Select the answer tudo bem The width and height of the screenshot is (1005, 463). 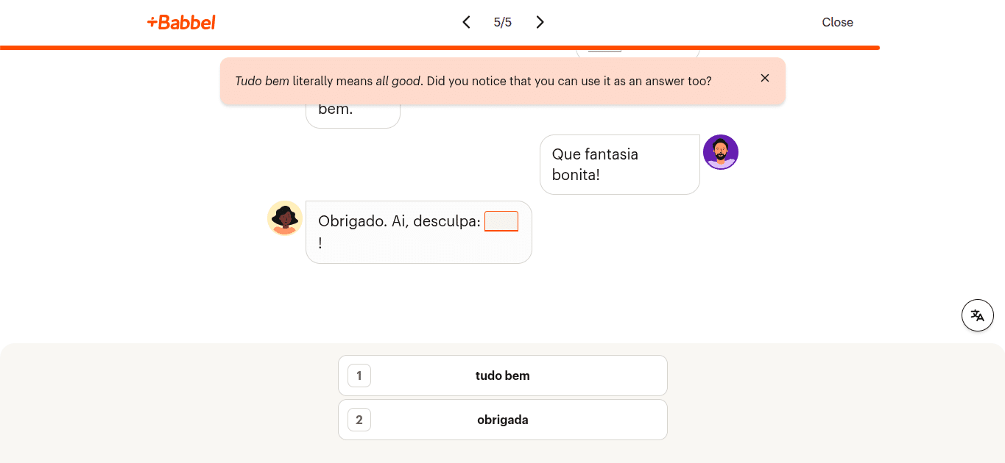pos(502,376)
